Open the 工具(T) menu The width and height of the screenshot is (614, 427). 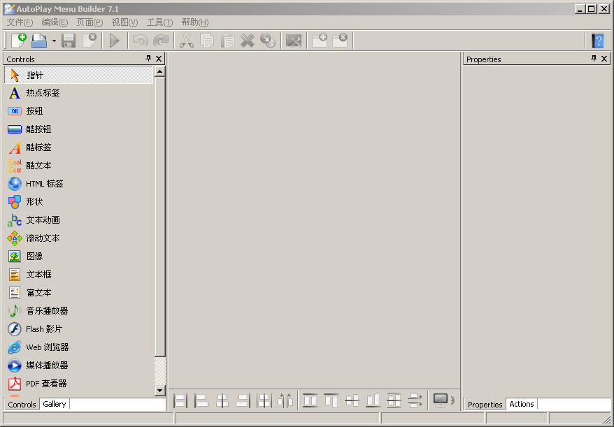pyautogui.click(x=159, y=22)
